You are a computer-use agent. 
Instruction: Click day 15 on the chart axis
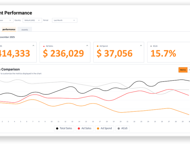(x=86, y=122)
